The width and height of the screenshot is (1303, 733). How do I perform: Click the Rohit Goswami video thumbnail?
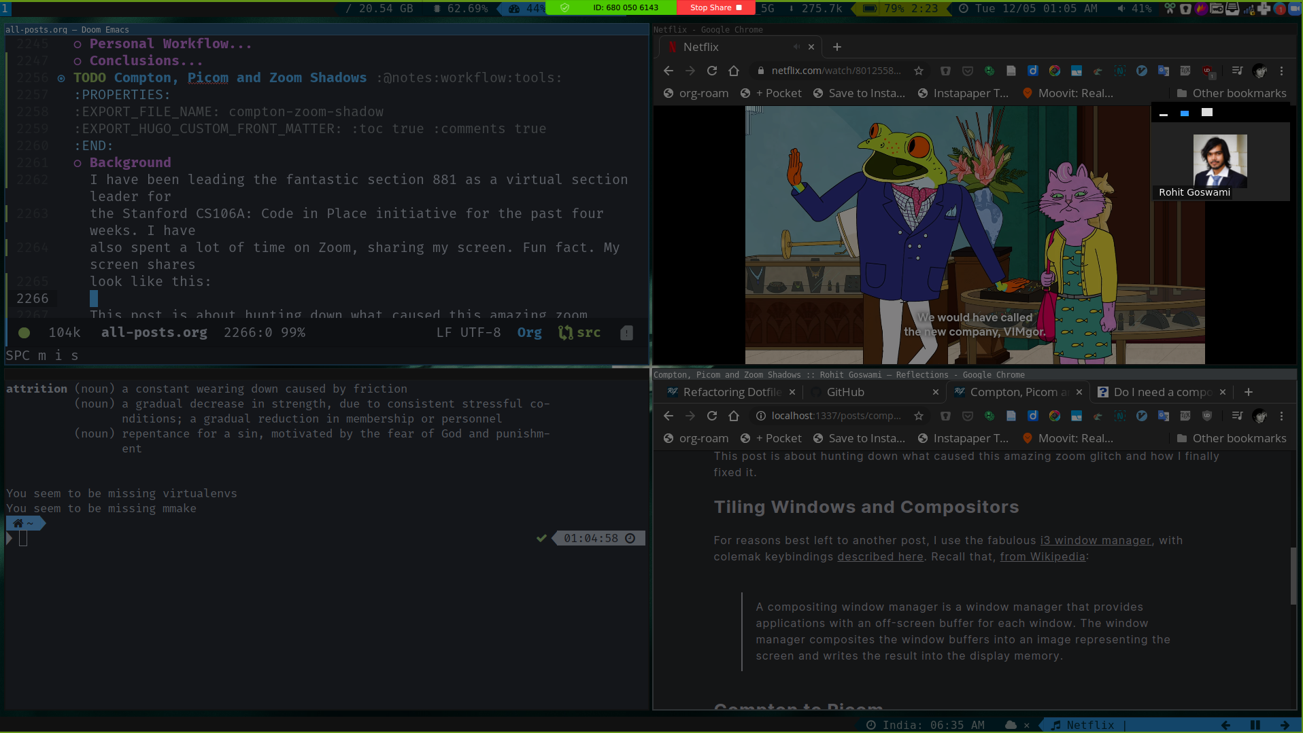point(1220,160)
